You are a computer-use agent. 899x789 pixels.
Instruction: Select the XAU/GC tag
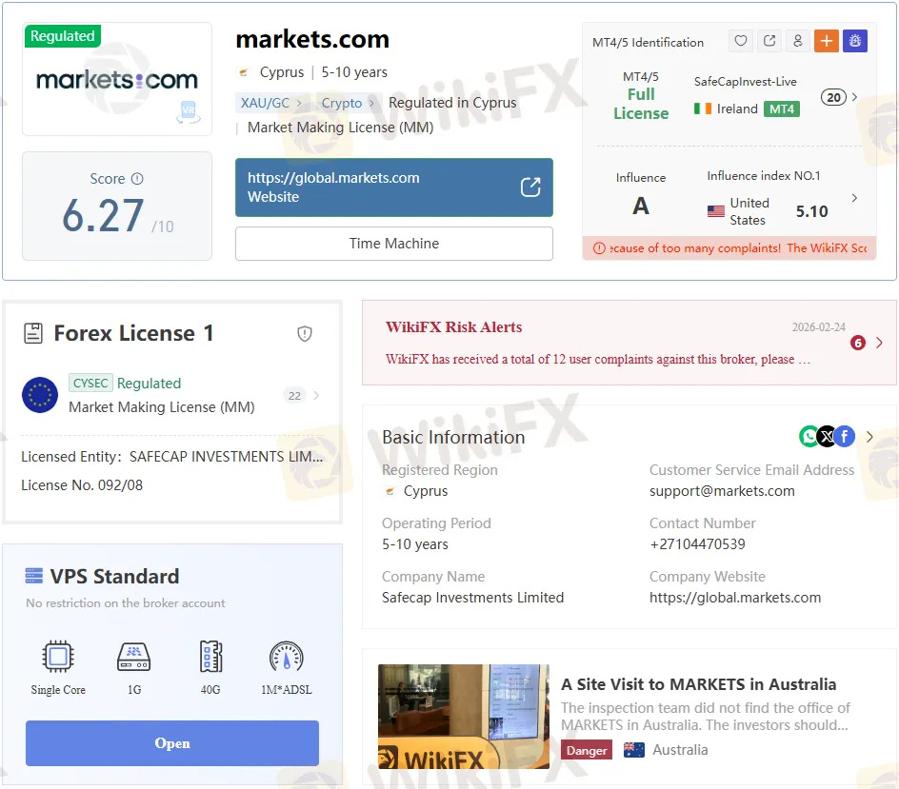[x=266, y=103]
